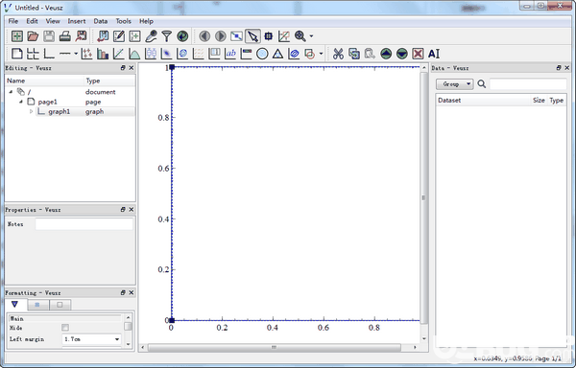The width and height of the screenshot is (576, 368).
Task: Open the shapes dropdown arrow
Action: (321, 54)
